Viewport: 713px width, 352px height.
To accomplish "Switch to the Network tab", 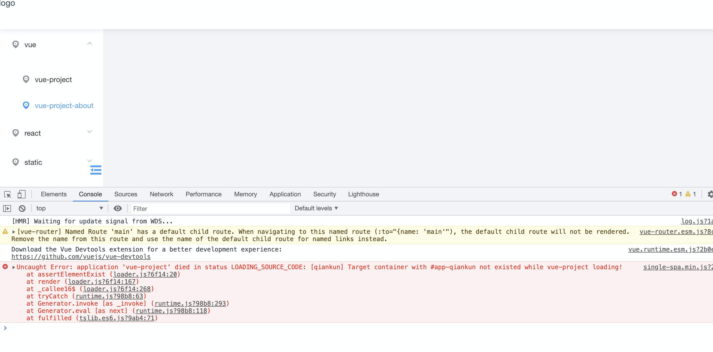I will pos(161,194).
